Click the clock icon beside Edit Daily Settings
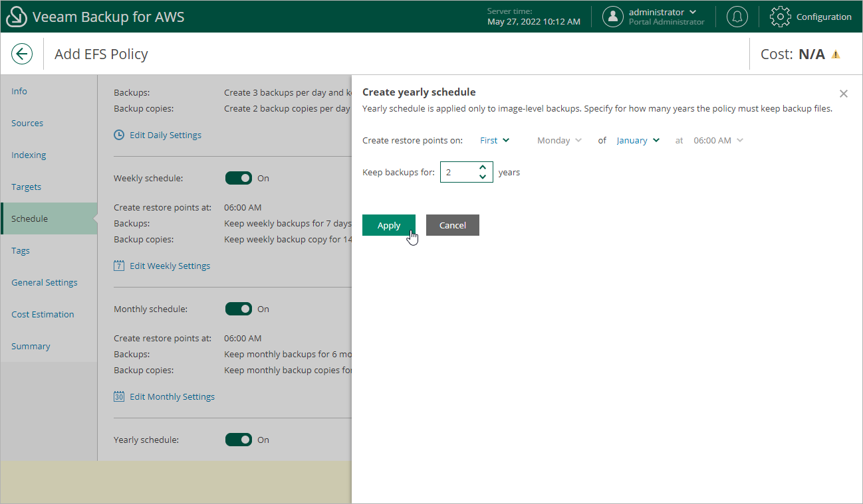This screenshot has width=863, height=504. pyautogui.click(x=118, y=134)
